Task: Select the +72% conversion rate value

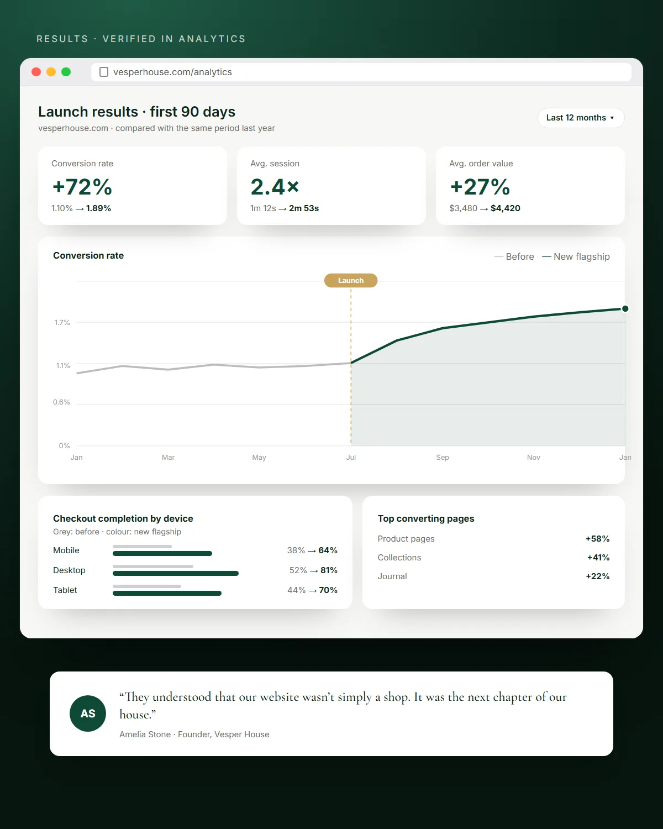Action: (x=82, y=187)
